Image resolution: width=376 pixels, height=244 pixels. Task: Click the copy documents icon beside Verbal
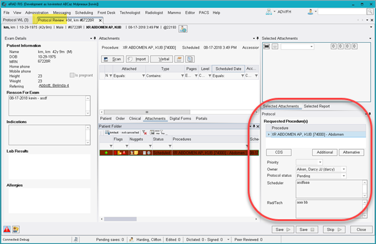tap(189, 59)
